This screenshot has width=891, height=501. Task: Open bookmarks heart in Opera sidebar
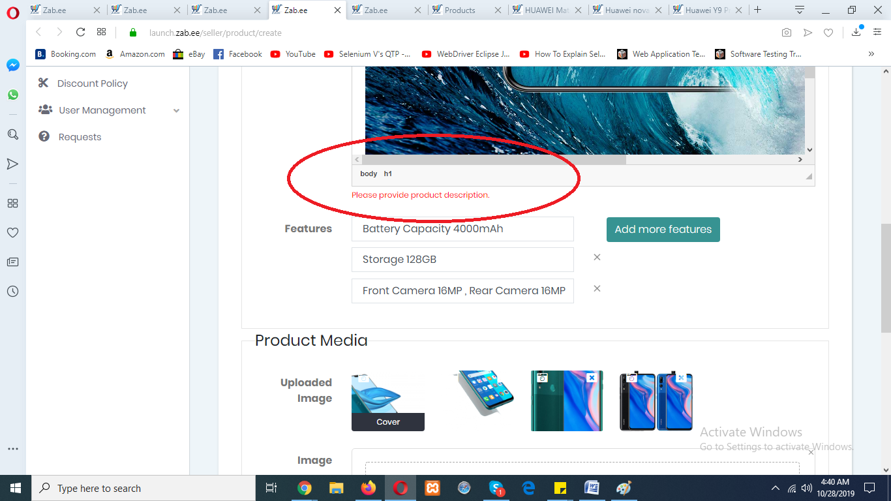tap(12, 233)
